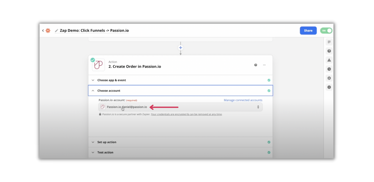Click the plus icon to add a step
This screenshot has width=374, height=182.
pyautogui.click(x=180, y=47)
